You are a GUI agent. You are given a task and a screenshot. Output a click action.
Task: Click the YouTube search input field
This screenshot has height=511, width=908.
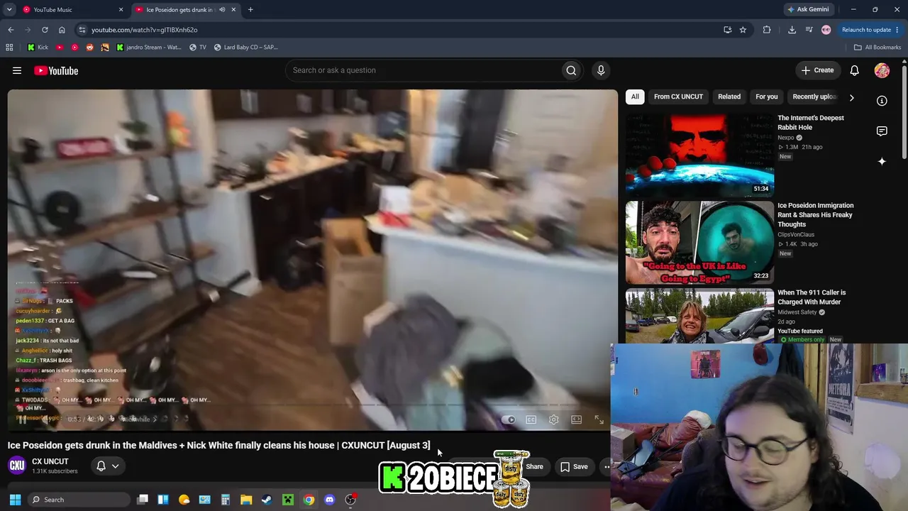point(422,70)
